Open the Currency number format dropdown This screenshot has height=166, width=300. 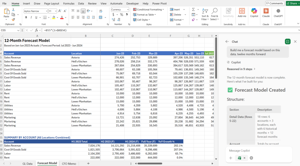[x=128, y=10]
